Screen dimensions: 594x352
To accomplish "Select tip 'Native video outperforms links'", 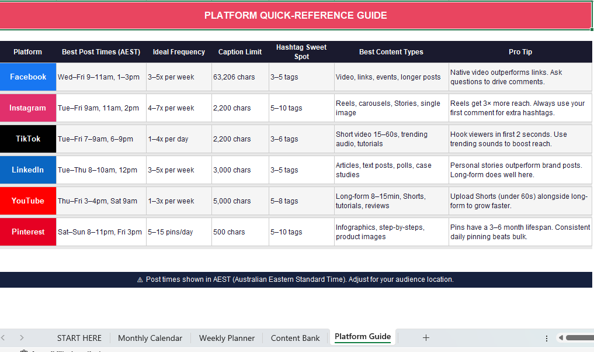I will point(520,77).
